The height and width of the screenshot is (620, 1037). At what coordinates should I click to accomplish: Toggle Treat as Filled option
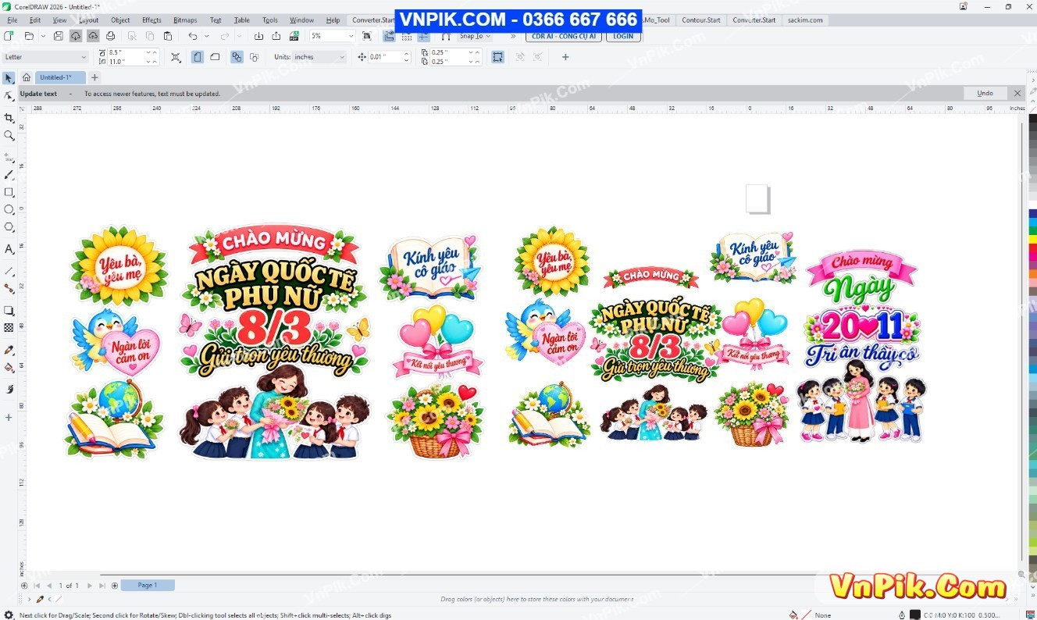pyautogui.click(x=497, y=57)
